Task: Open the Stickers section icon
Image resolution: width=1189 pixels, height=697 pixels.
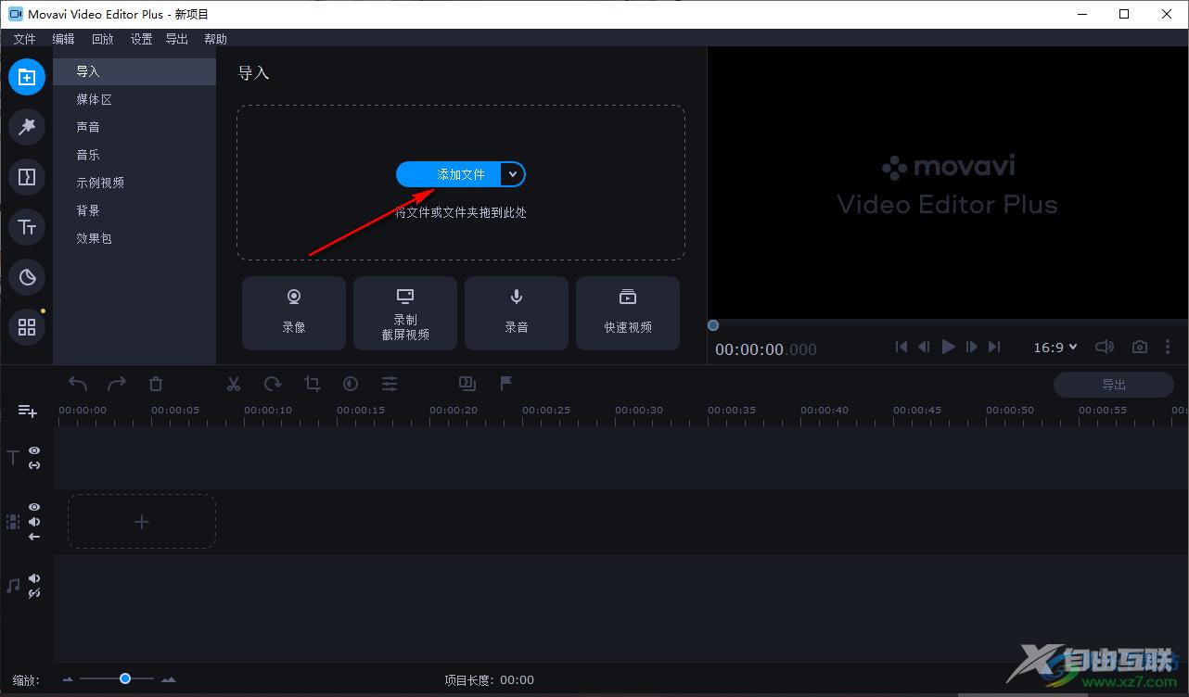Action: coord(27,277)
